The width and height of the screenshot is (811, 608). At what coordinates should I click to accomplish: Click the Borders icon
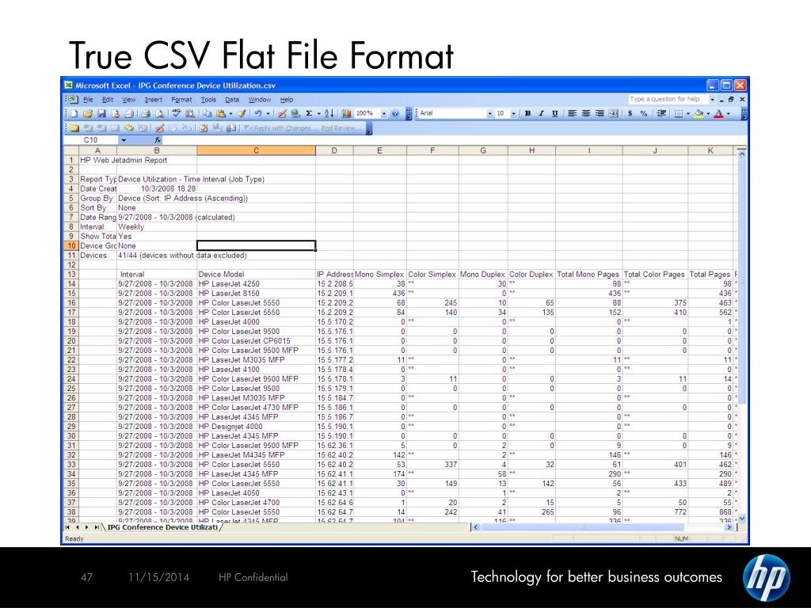tap(679, 113)
